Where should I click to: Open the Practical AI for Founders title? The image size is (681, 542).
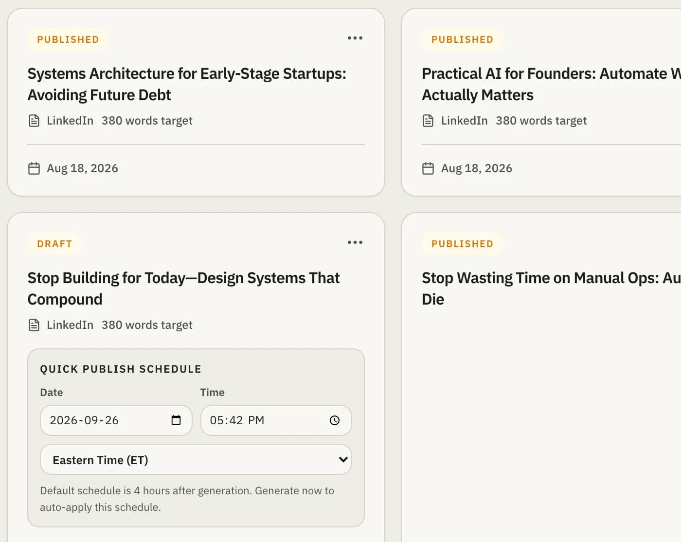551,84
